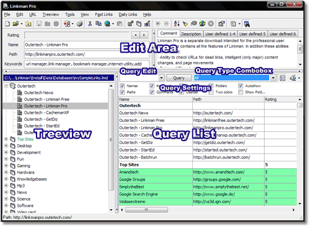The height and width of the screenshot is (227, 310).
Task: Click the Path column header
Action: (x=228, y=99)
